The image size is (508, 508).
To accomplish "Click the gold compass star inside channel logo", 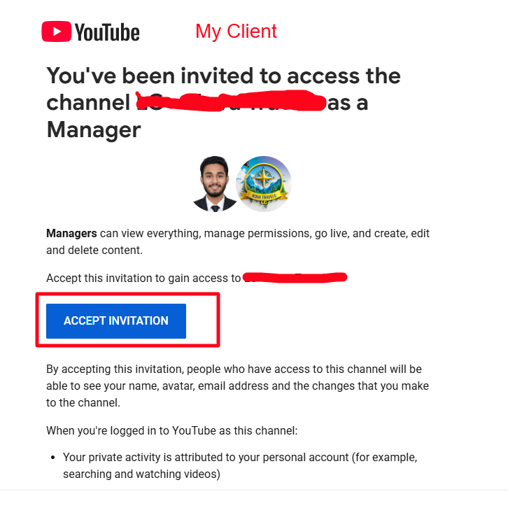I will pos(263,178).
